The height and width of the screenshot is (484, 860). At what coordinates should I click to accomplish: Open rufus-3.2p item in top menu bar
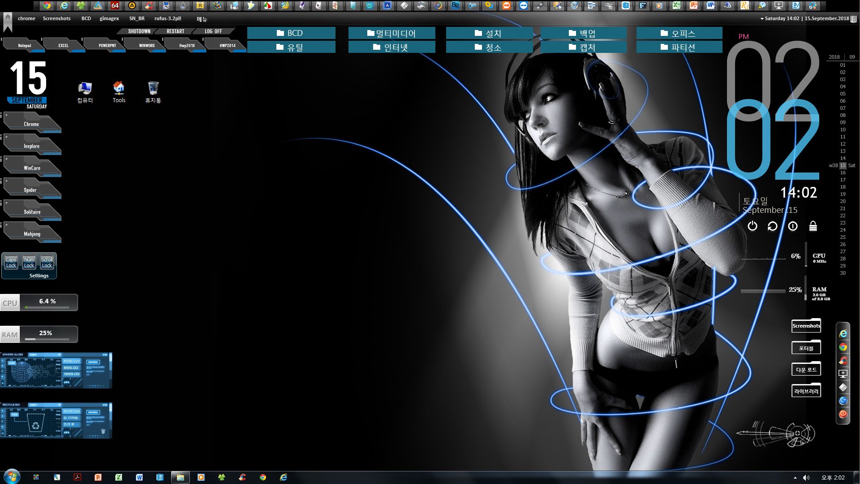168,18
